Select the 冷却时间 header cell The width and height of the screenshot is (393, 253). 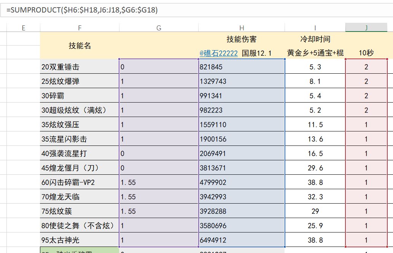tap(315, 39)
